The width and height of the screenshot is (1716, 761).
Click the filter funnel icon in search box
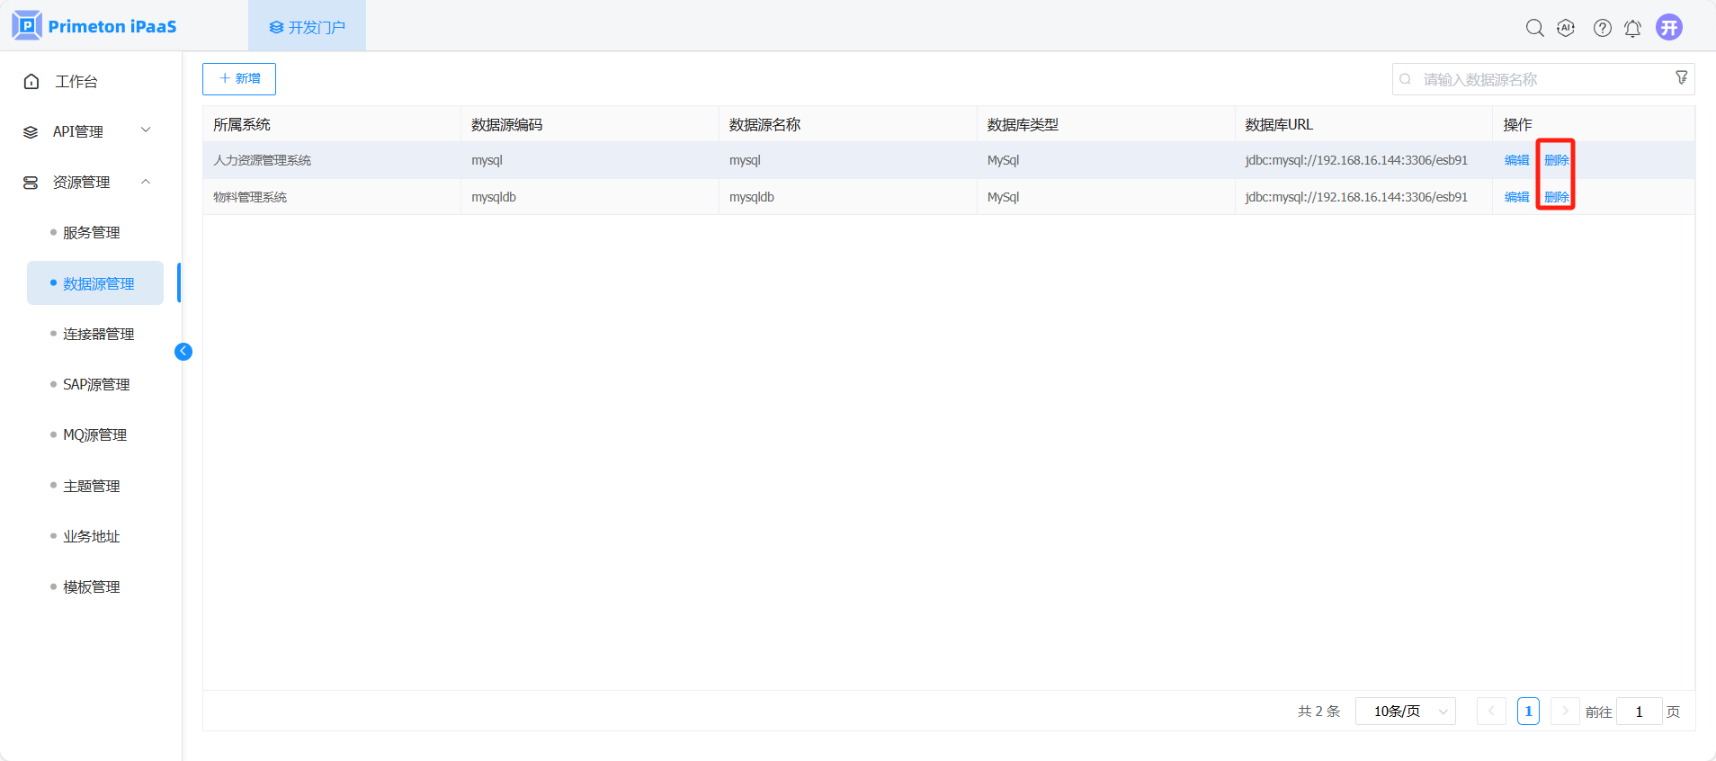click(1681, 78)
